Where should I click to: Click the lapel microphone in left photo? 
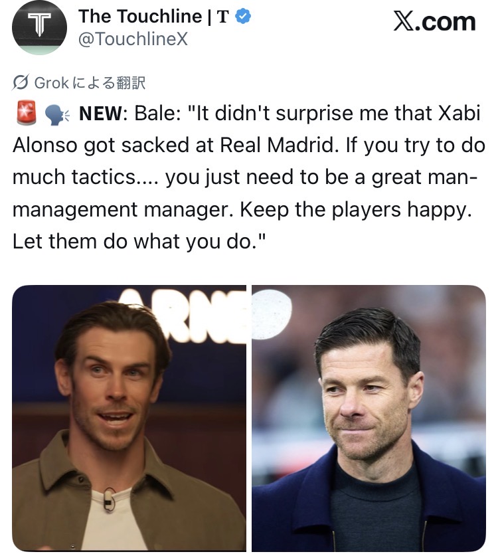(110, 497)
